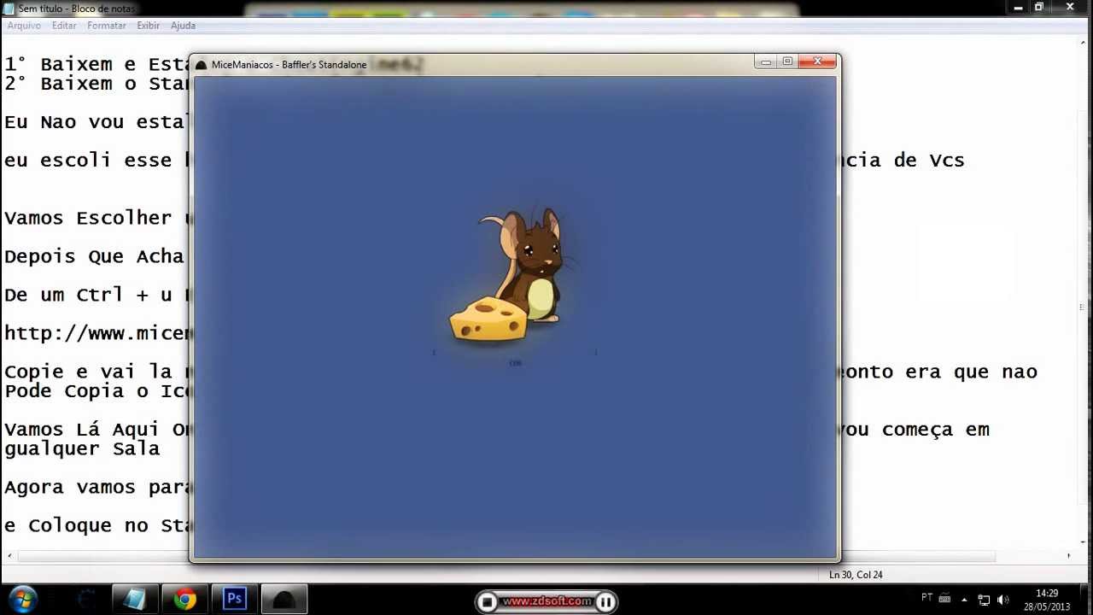Minimize the MiceManiacos standalone window

click(765, 61)
